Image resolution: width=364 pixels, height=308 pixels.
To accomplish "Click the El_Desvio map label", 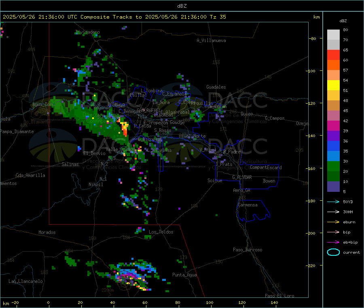I will [x=95, y=153].
